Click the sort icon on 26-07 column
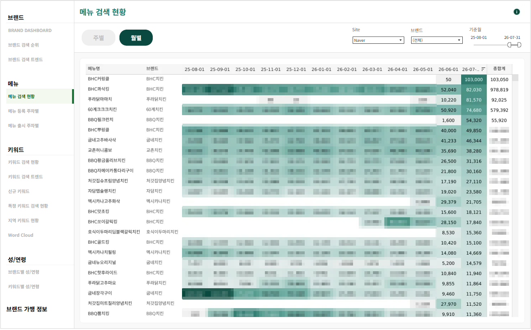The image size is (531, 330). [483, 69]
